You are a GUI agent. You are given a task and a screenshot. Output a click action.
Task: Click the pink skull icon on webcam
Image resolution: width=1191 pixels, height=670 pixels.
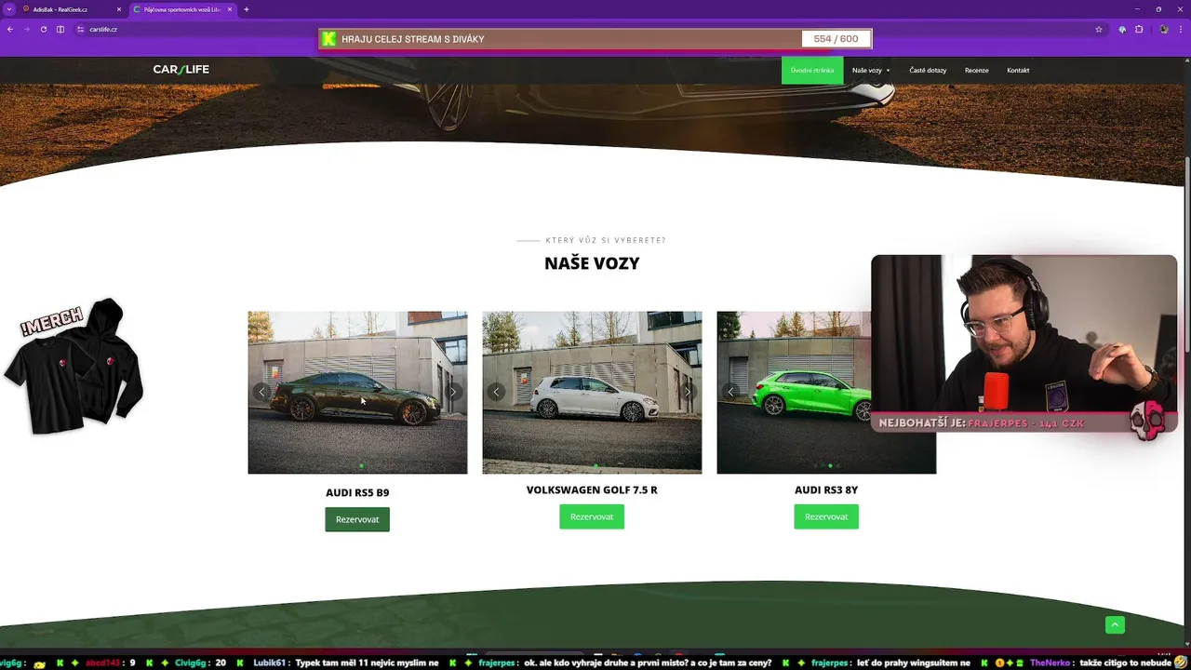[1147, 420]
